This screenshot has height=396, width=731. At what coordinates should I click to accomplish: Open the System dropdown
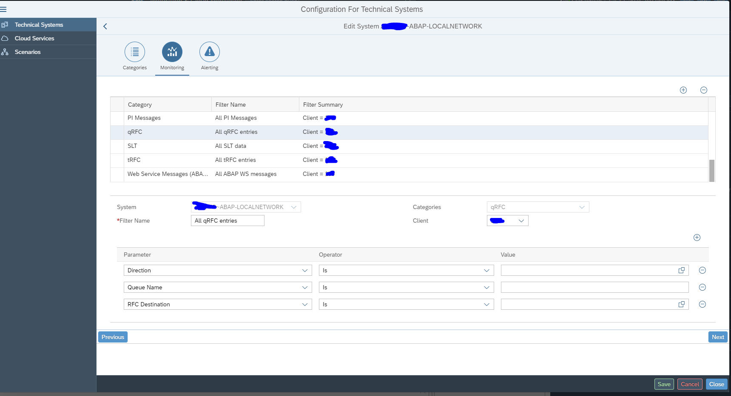(x=294, y=207)
